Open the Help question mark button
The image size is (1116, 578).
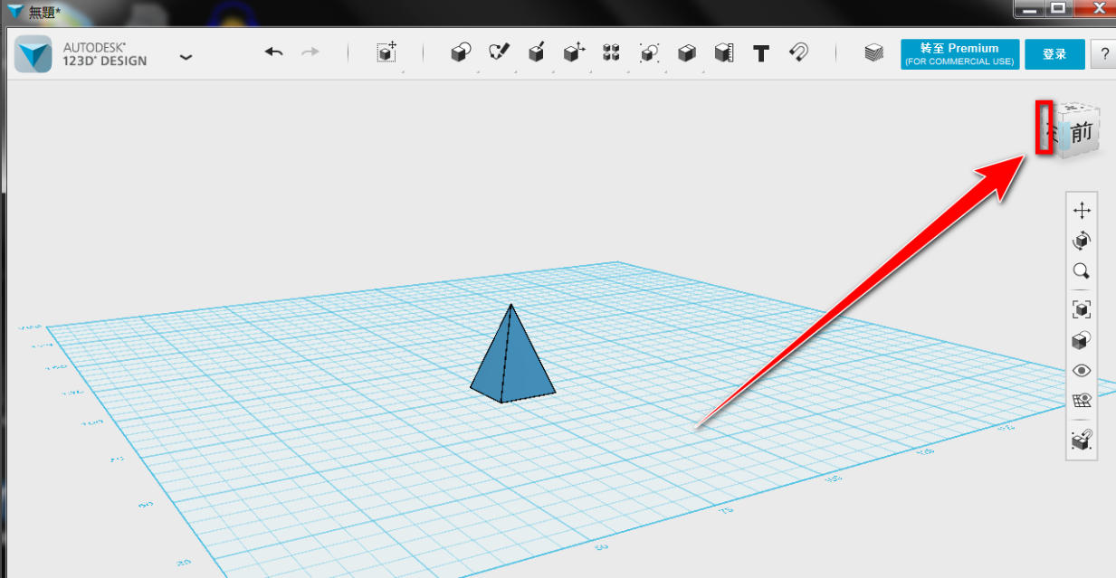coord(1102,54)
